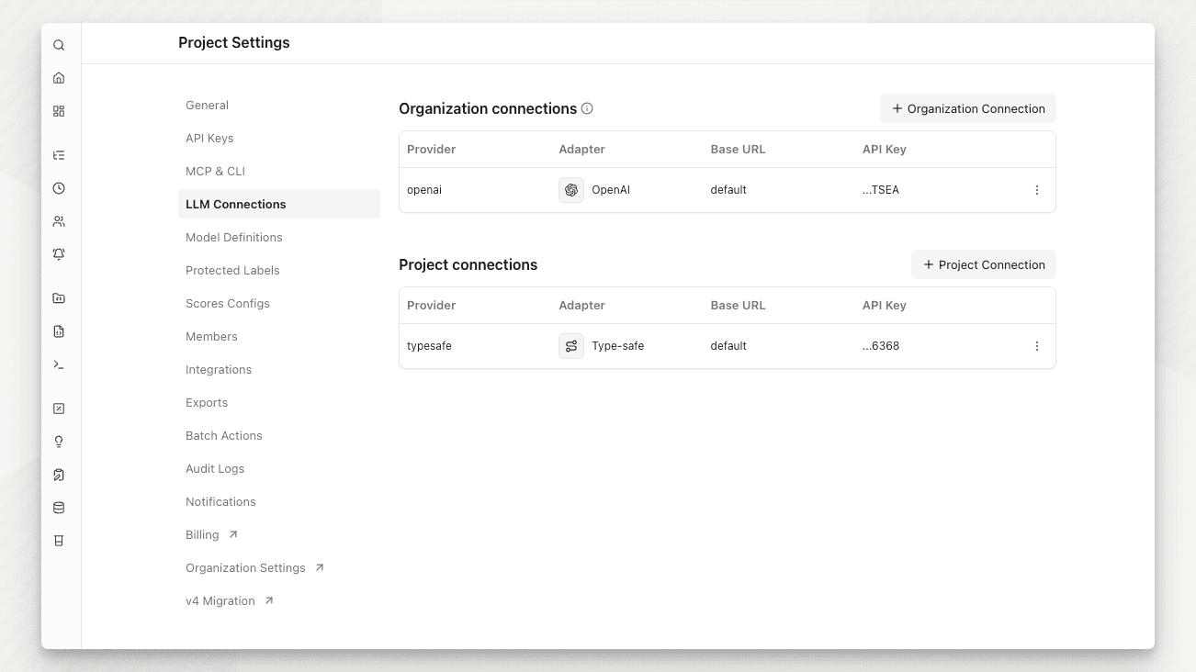Open Audit Logs settings
1196x672 pixels.
pos(279,468)
